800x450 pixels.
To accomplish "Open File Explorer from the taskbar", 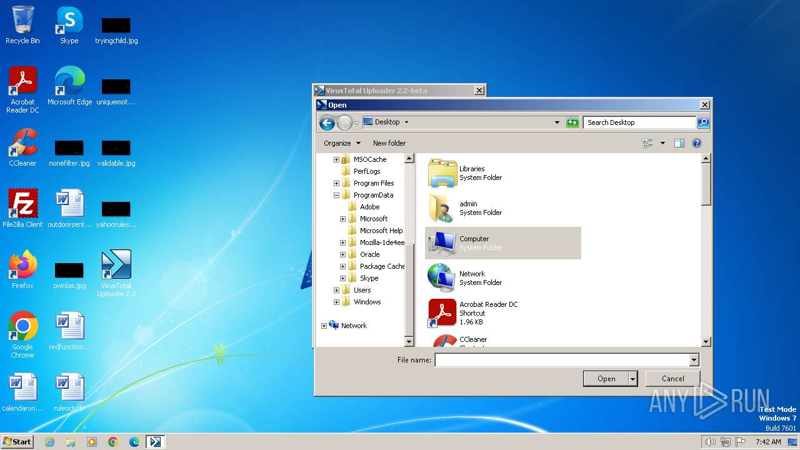I will 71,442.
